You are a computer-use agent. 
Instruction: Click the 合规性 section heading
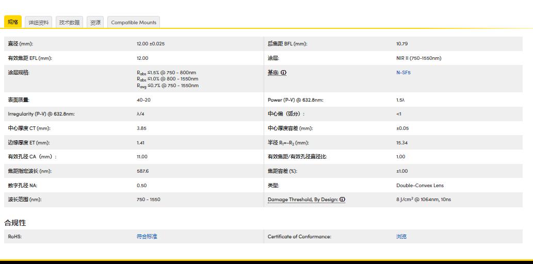15,223
